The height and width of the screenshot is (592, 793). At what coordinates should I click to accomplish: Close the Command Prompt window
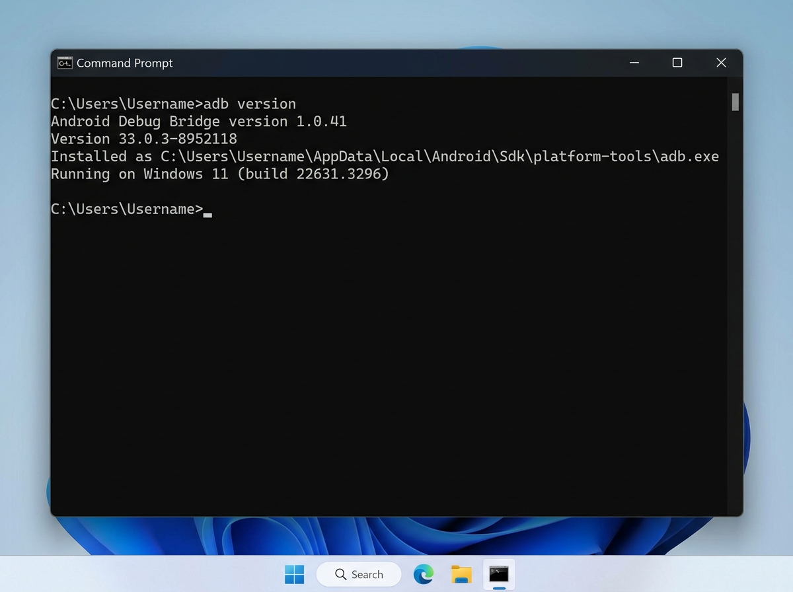[x=721, y=63]
